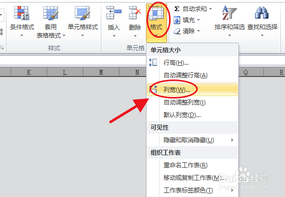Open Conditional Formatting (条件格式) icon
This screenshot has height=197, width=285.
click(x=22, y=13)
